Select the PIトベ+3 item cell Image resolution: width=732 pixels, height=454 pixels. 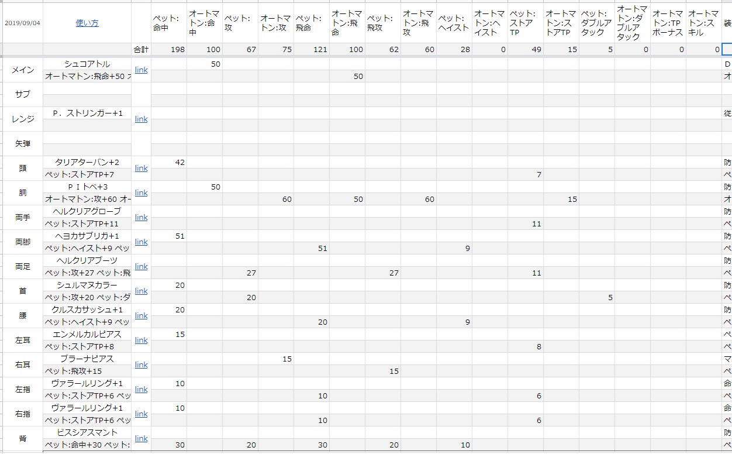[87, 187]
